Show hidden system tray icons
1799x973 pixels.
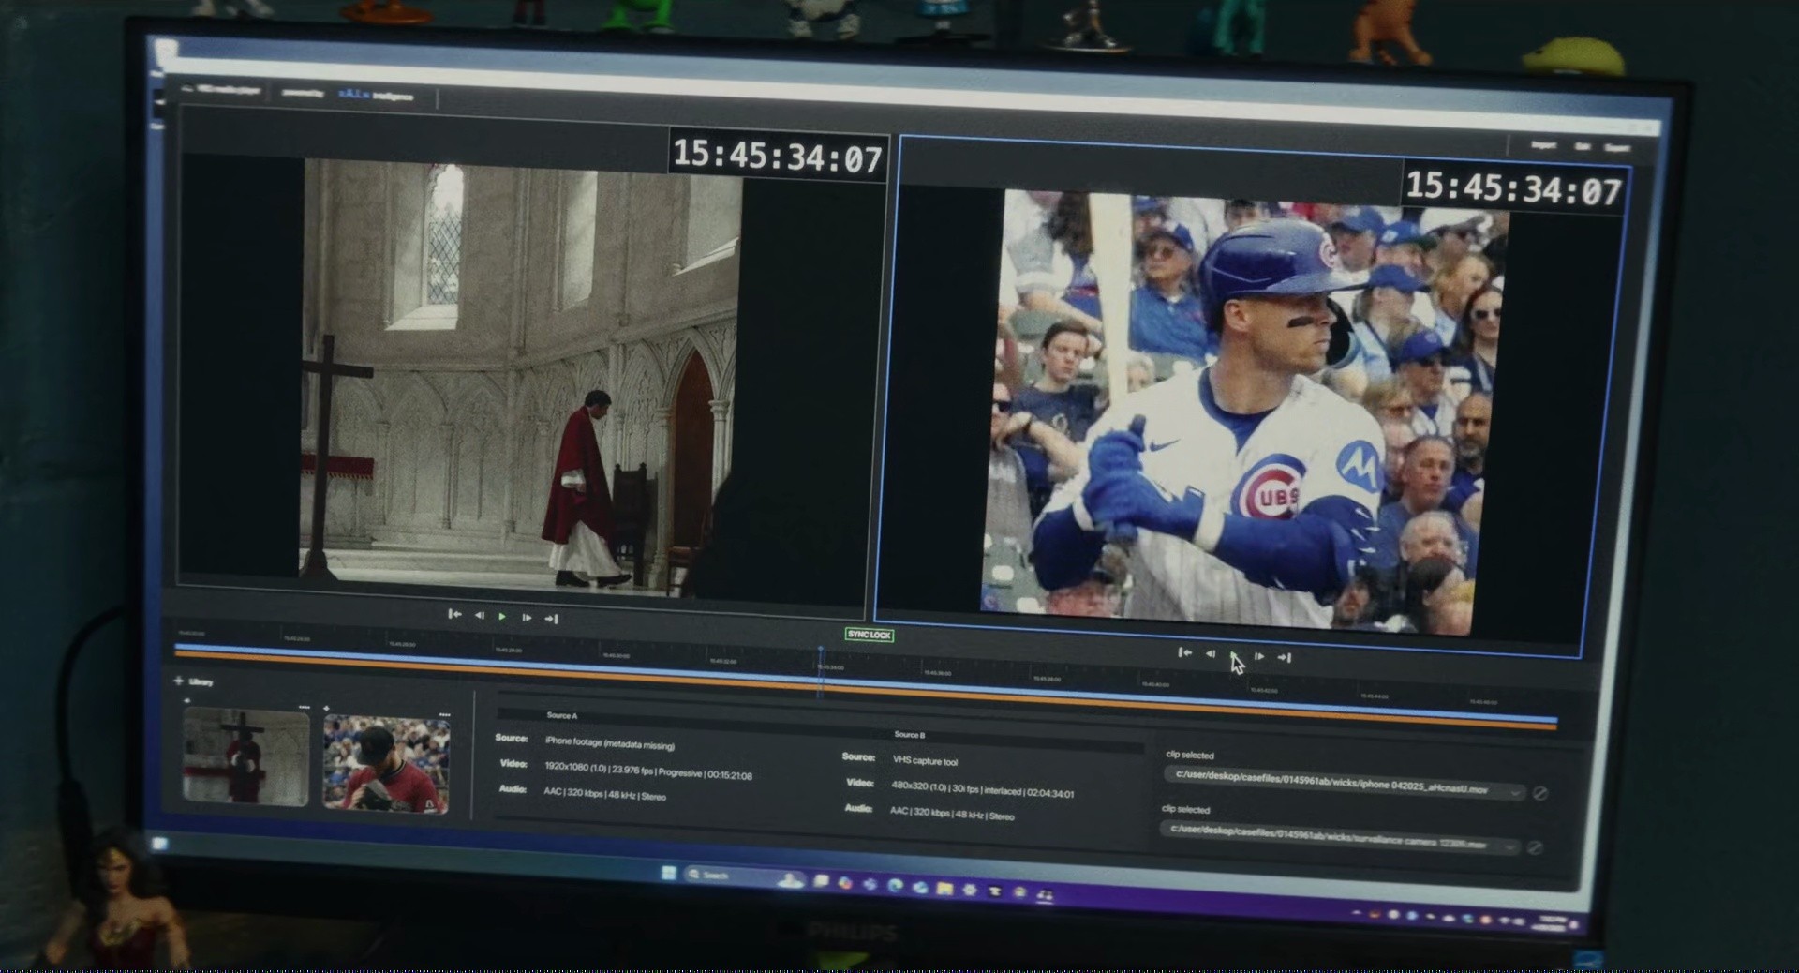coord(1357,911)
